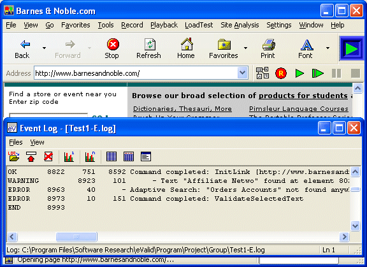This screenshot has width=367, height=267.
Task: Refresh the current page
Action: 148,48
